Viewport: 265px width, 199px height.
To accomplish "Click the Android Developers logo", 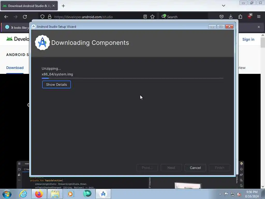I will (x=18, y=39).
